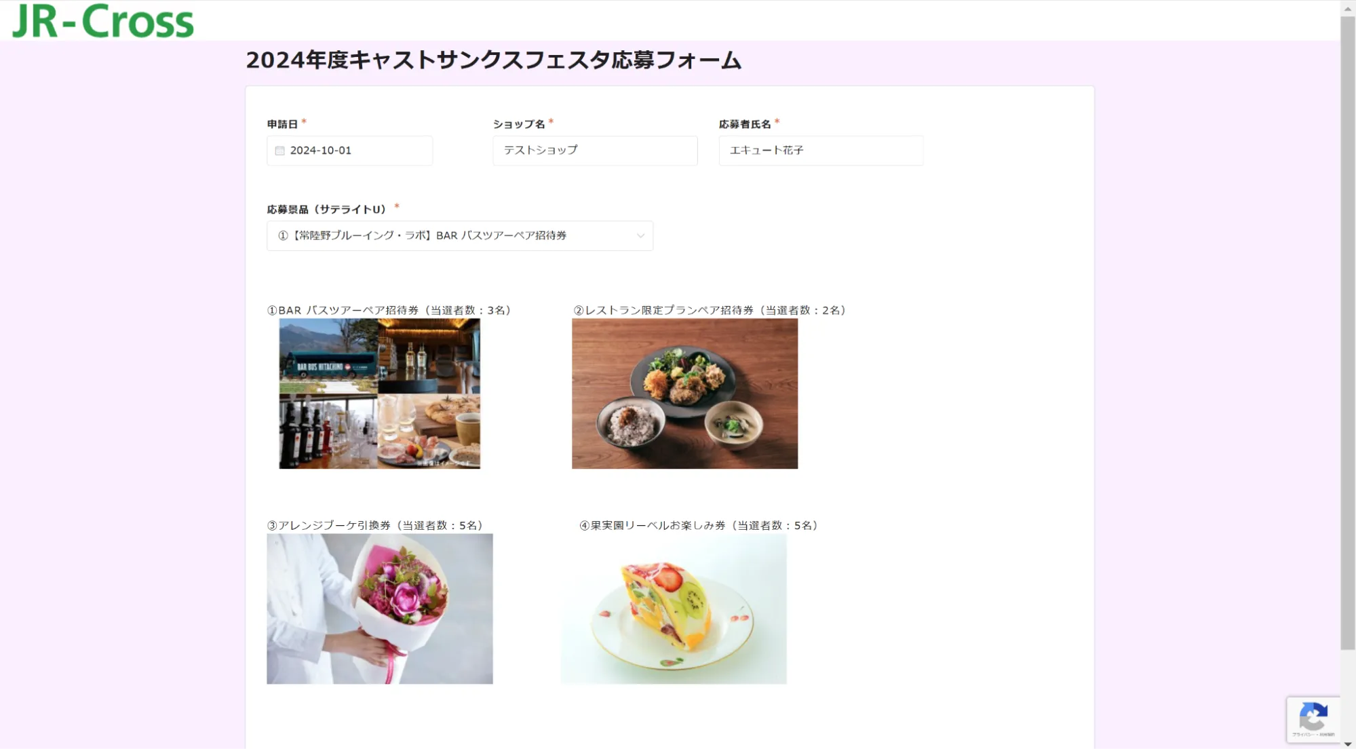Click the BAR bus tour collage image
This screenshot has height=749, width=1356.
click(380, 393)
